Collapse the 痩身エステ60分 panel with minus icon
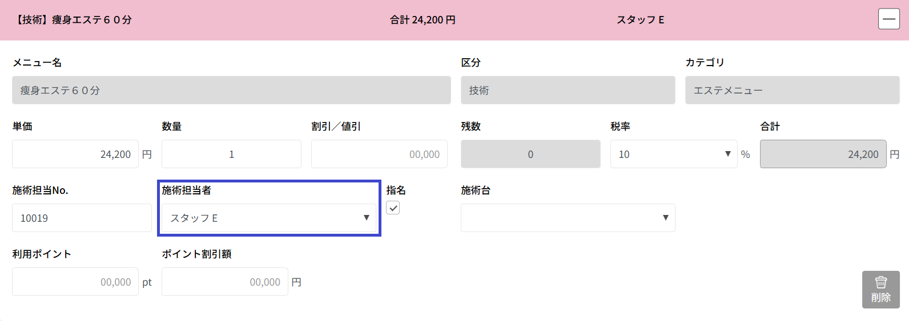The width and height of the screenshot is (909, 321). [888, 19]
